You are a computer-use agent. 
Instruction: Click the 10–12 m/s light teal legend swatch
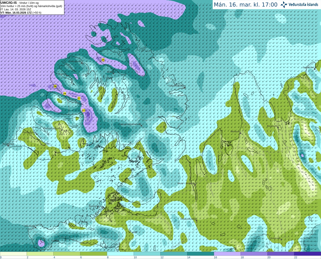147,253
